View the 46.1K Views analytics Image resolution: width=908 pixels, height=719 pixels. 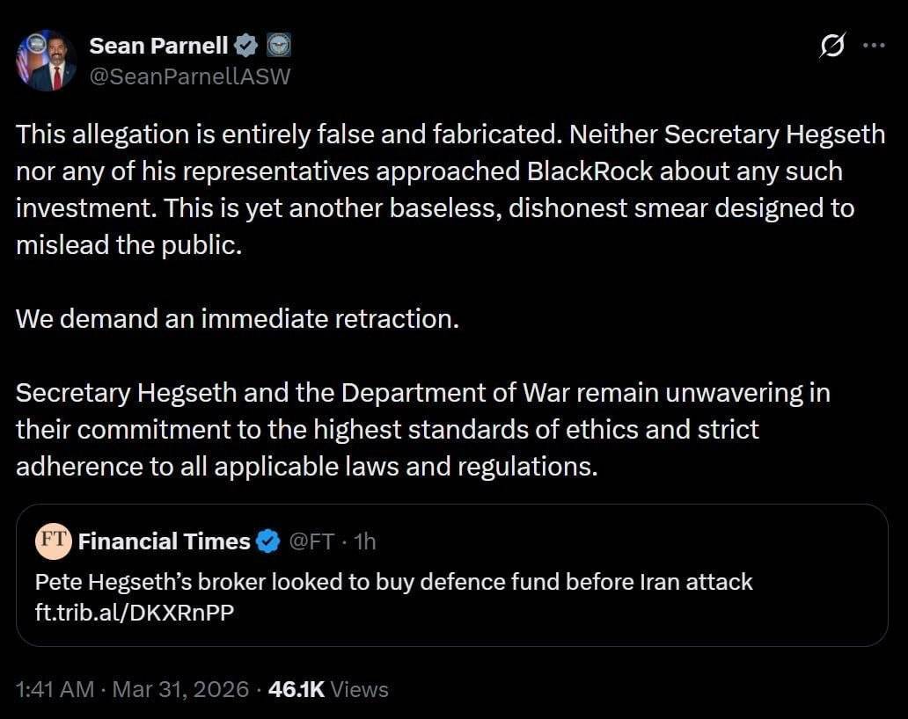click(328, 690)
